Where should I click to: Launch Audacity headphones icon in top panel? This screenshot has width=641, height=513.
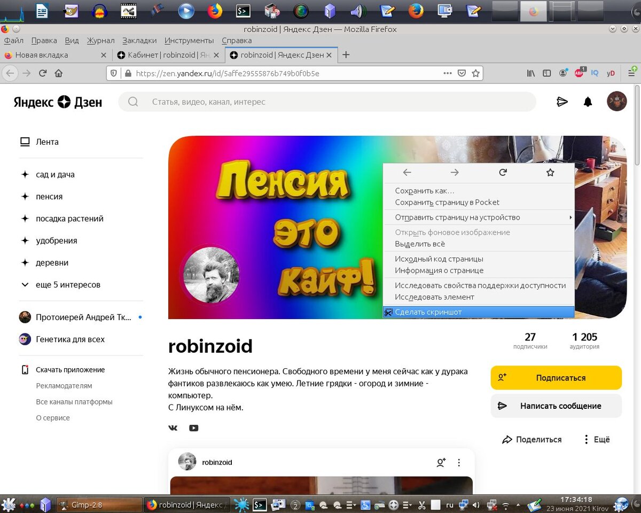click(x=99, y=11)
